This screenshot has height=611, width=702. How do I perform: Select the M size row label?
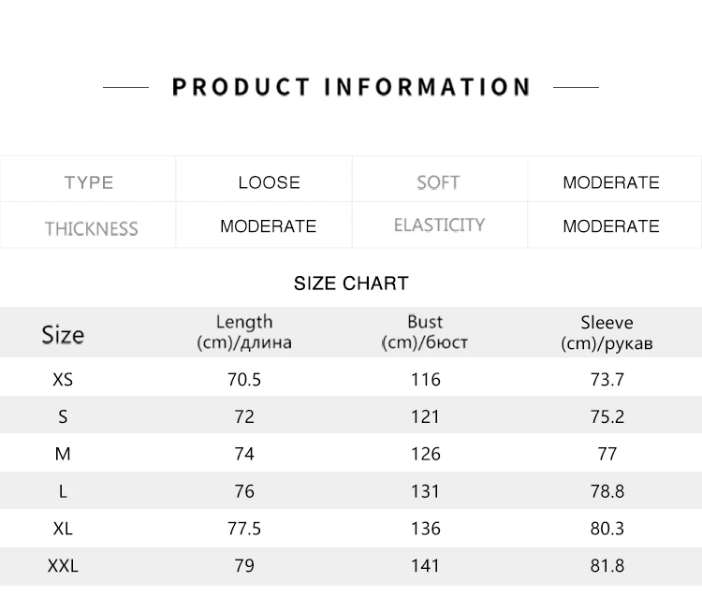[x=63, y=454]
